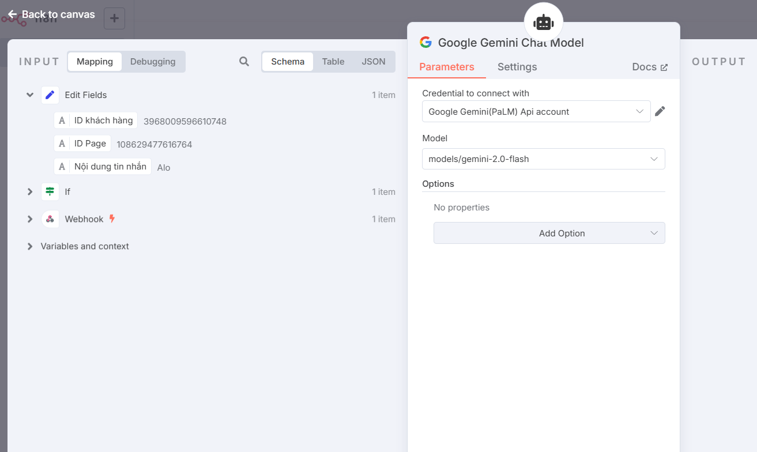Click the value 108629477616764

155,144
